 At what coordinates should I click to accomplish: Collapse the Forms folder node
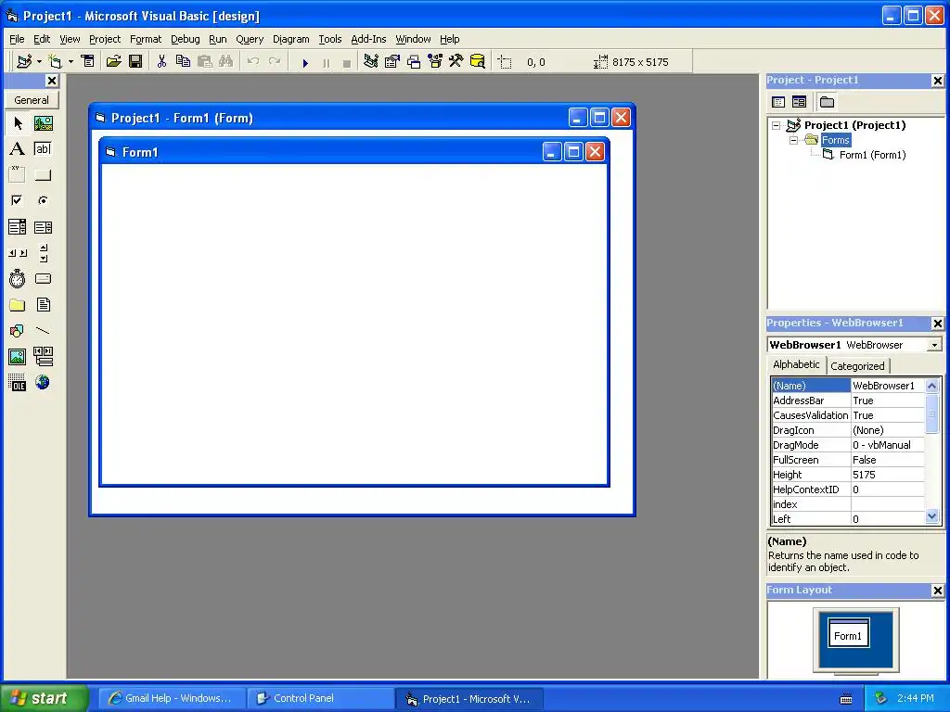pyautogui.click(x=794, y=141)
